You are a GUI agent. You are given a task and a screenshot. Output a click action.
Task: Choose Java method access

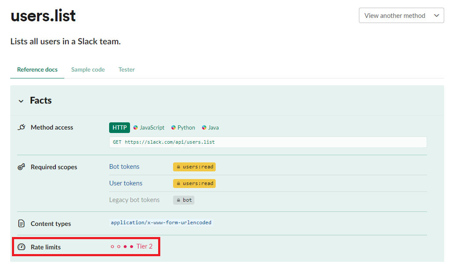210,128
